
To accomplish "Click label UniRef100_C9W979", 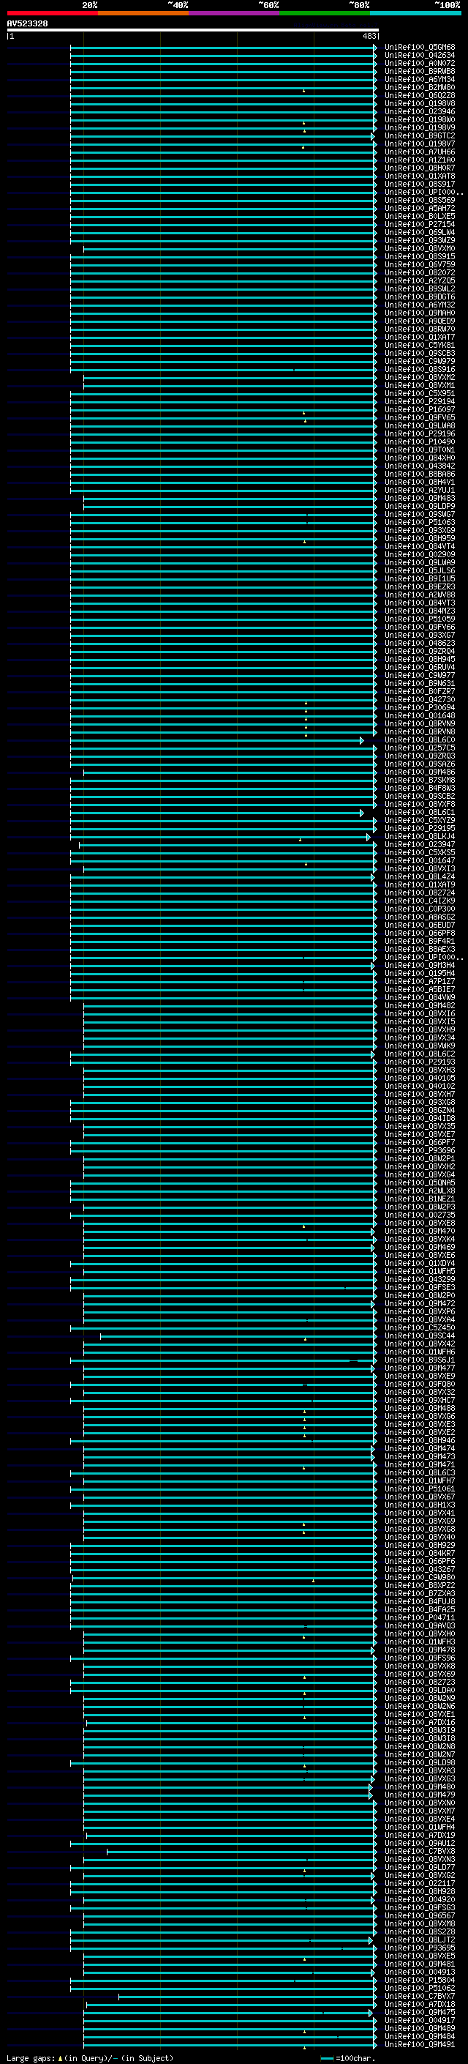I will [420, 362].
